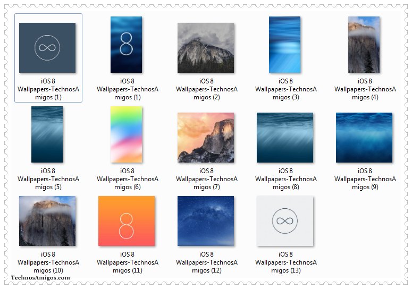Select the white infinity symbol wallpaper thumbnail
The image size is (412, 289).
point(285,221)
